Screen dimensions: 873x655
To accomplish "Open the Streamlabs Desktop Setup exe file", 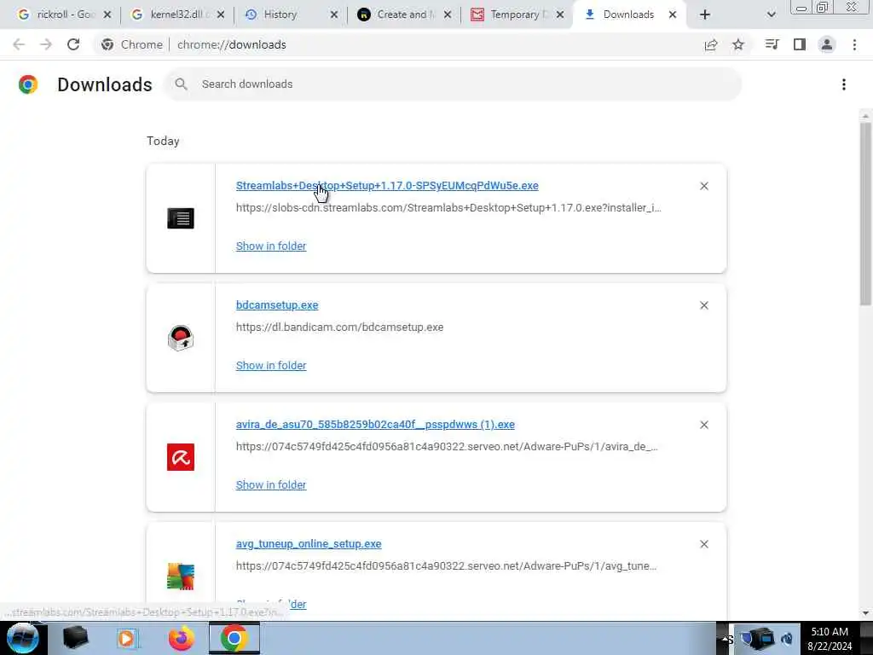I will (x=387, y=185).
